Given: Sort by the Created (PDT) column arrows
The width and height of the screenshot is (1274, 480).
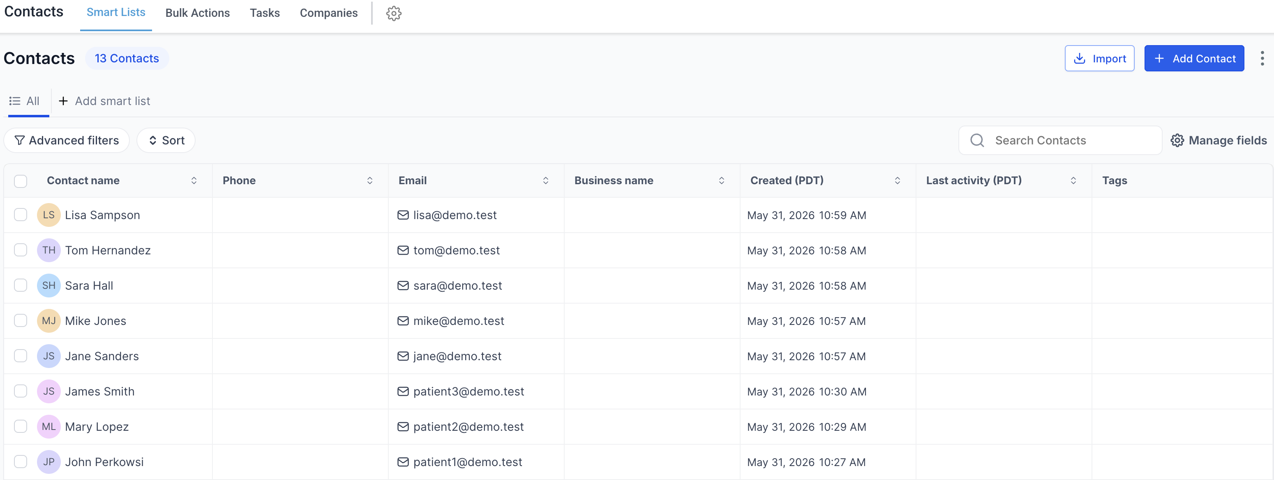Looking at the screenshot, I should (897, 181).
